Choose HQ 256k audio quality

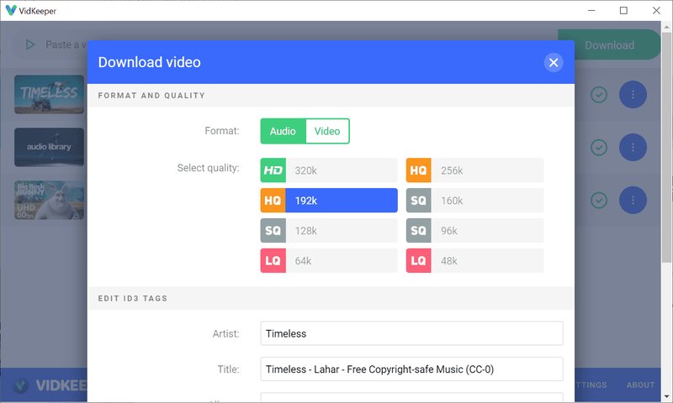point(474,170)
